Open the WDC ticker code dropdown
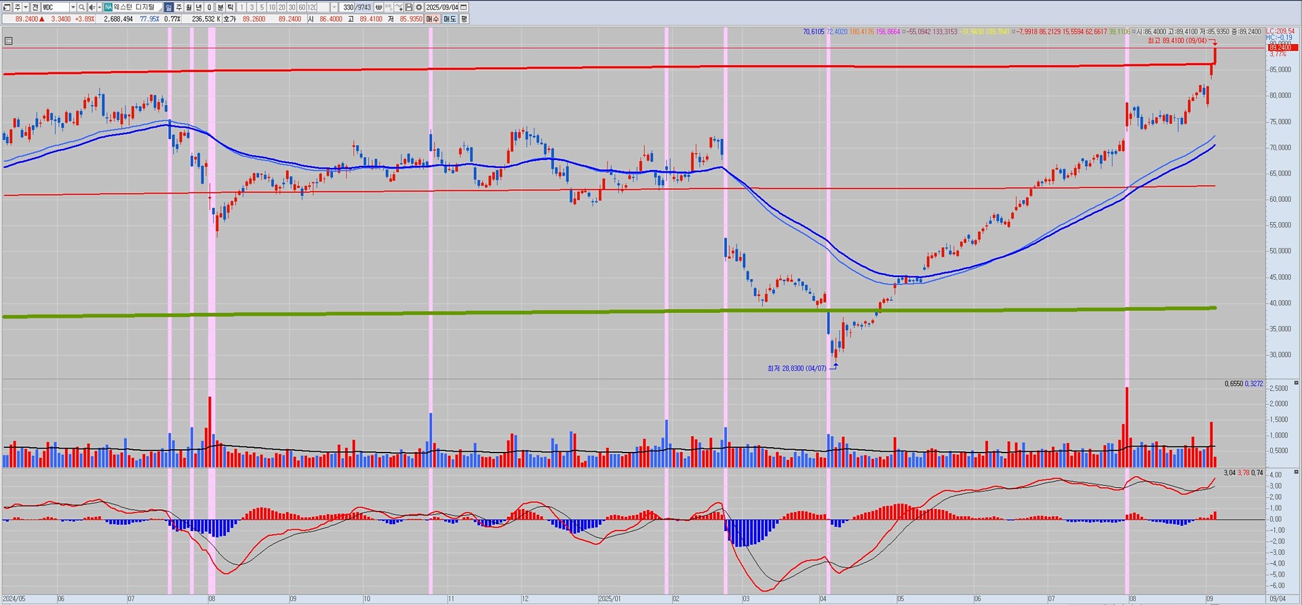 tap(73, 7)
